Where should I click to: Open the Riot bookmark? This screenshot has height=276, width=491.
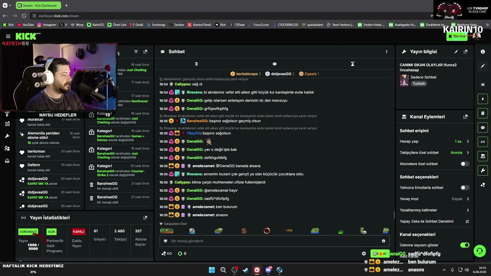pos(221,25)
